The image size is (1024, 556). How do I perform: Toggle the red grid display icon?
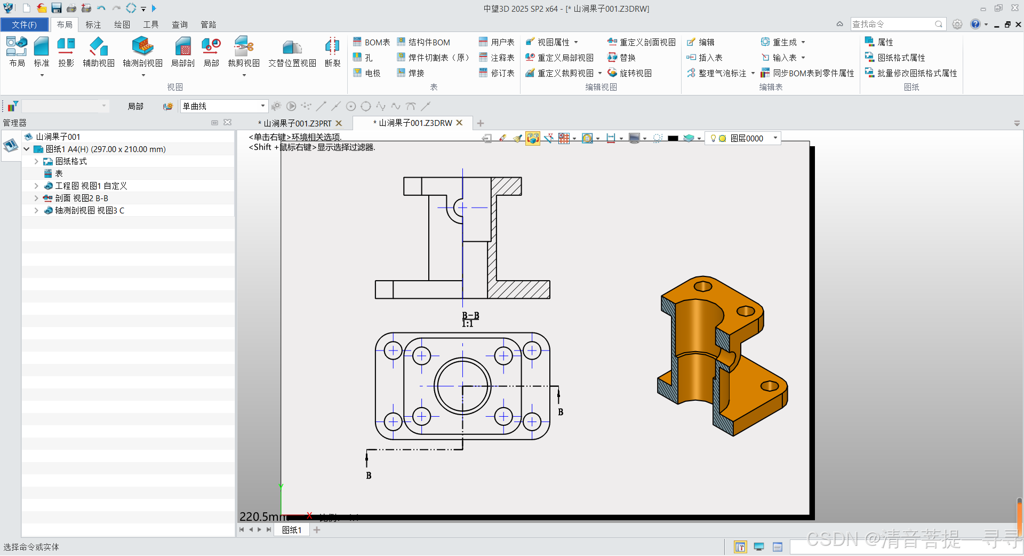pos(564,138)
